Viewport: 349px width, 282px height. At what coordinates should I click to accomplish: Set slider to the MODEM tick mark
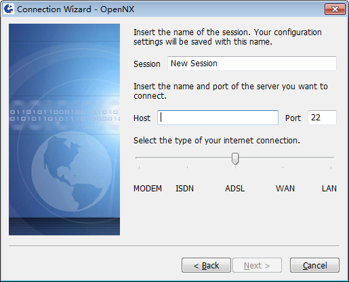click(139, 168)
